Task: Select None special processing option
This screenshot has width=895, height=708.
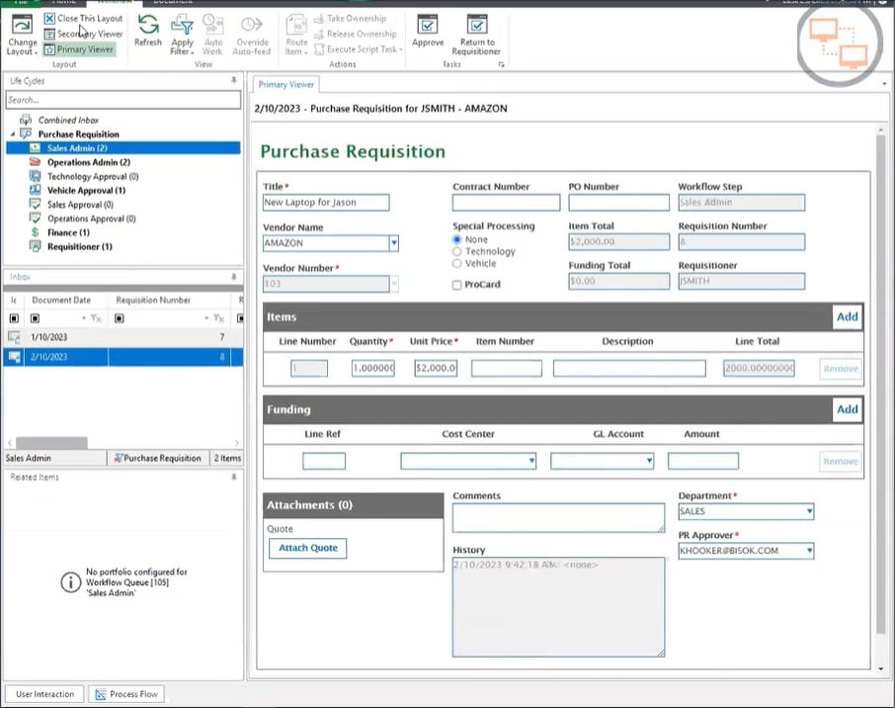Action: (457, 239)
